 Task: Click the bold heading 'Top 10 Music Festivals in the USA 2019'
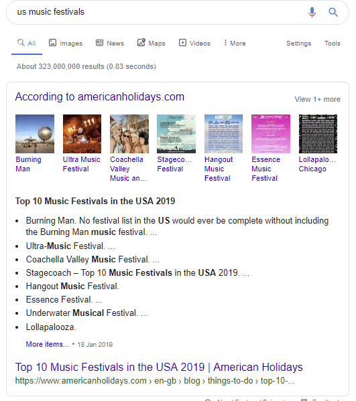(95, 201)
